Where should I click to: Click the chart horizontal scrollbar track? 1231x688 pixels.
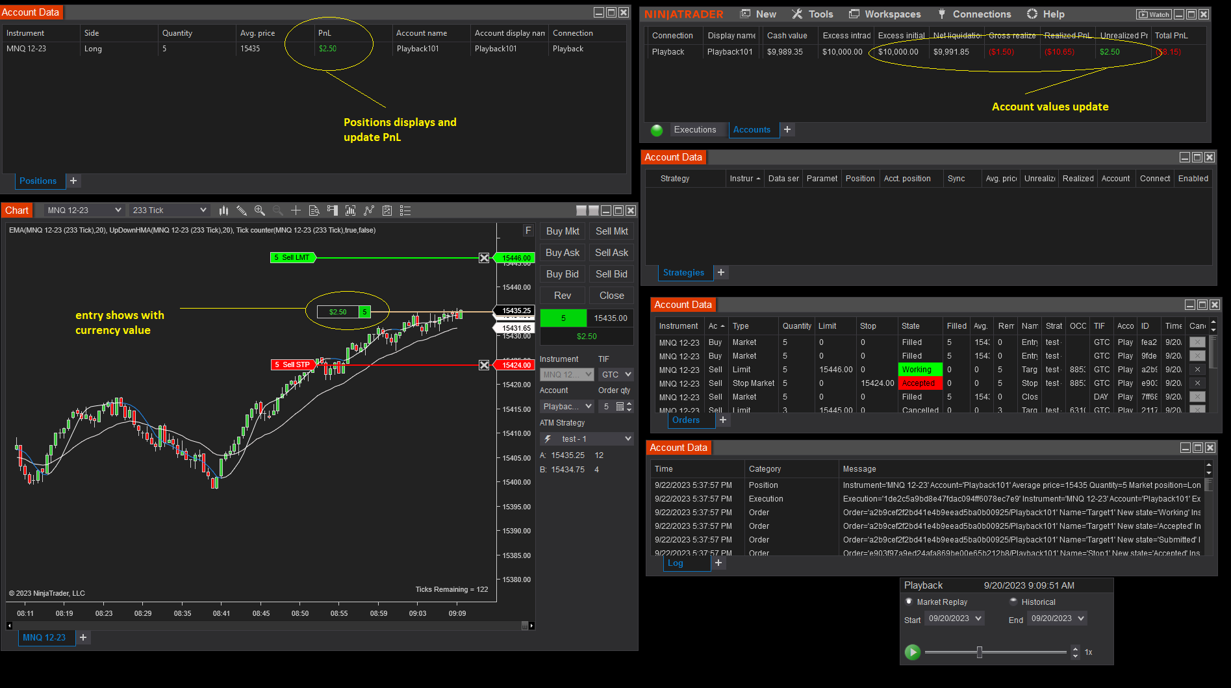266,626
